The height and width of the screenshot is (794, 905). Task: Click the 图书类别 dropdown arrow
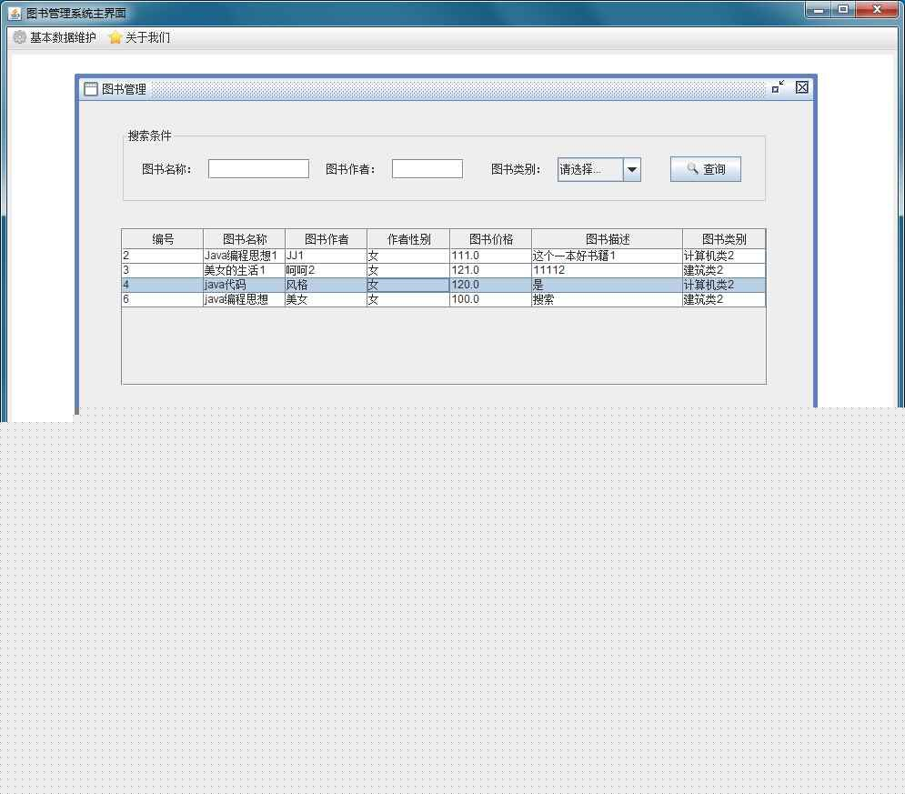pos(632,170)
